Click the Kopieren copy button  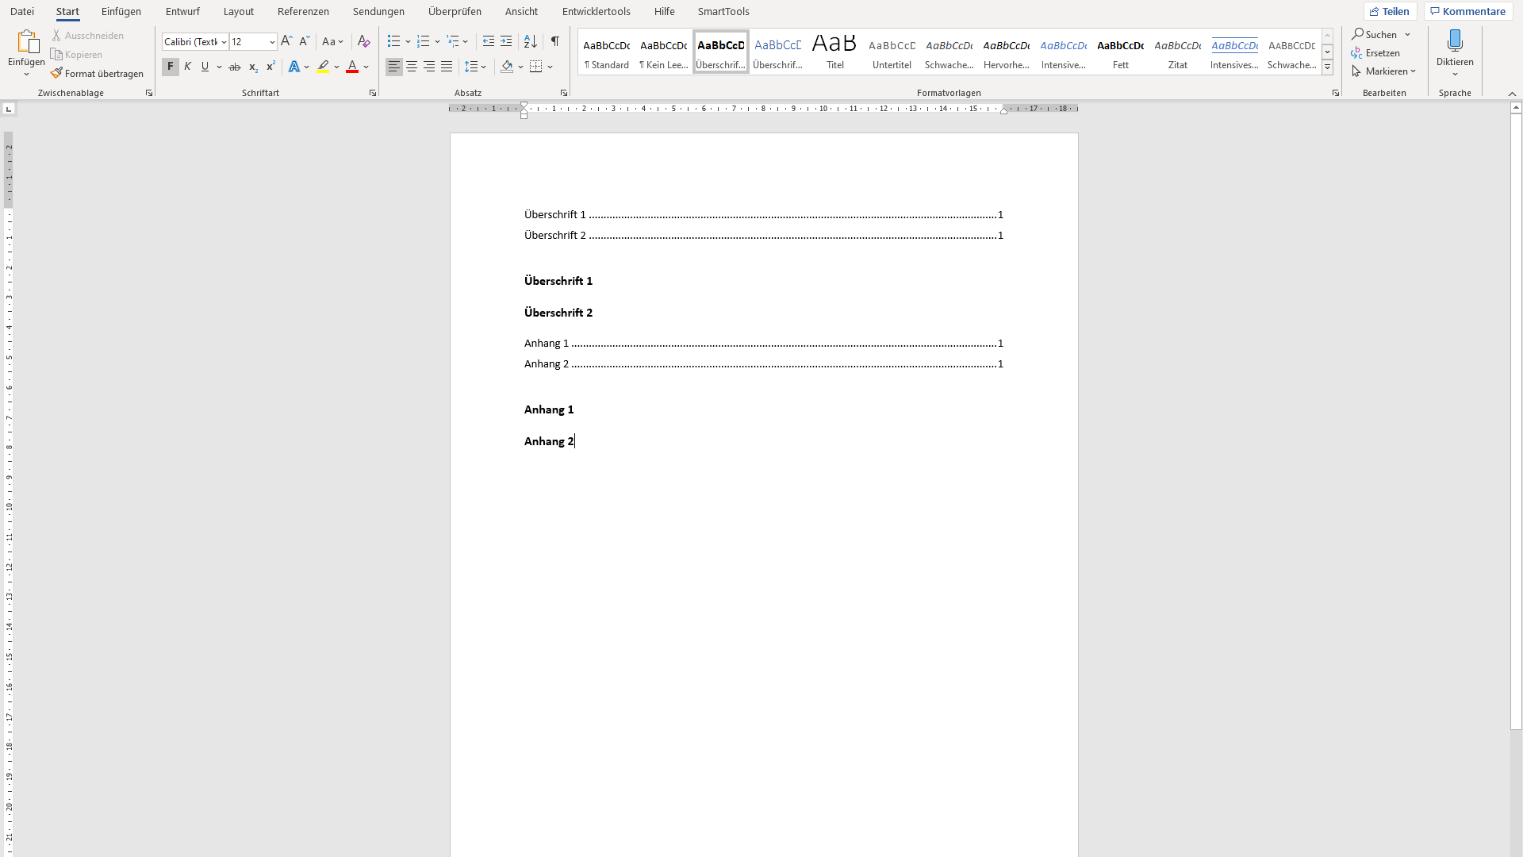(77, 55)
